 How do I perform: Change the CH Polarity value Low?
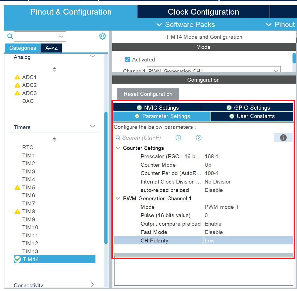(248, 240)
